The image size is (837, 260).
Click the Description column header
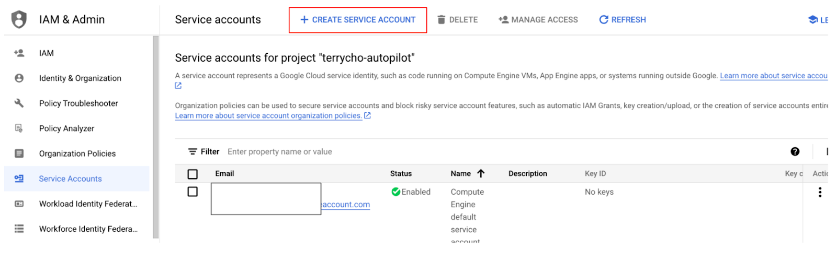528,173
